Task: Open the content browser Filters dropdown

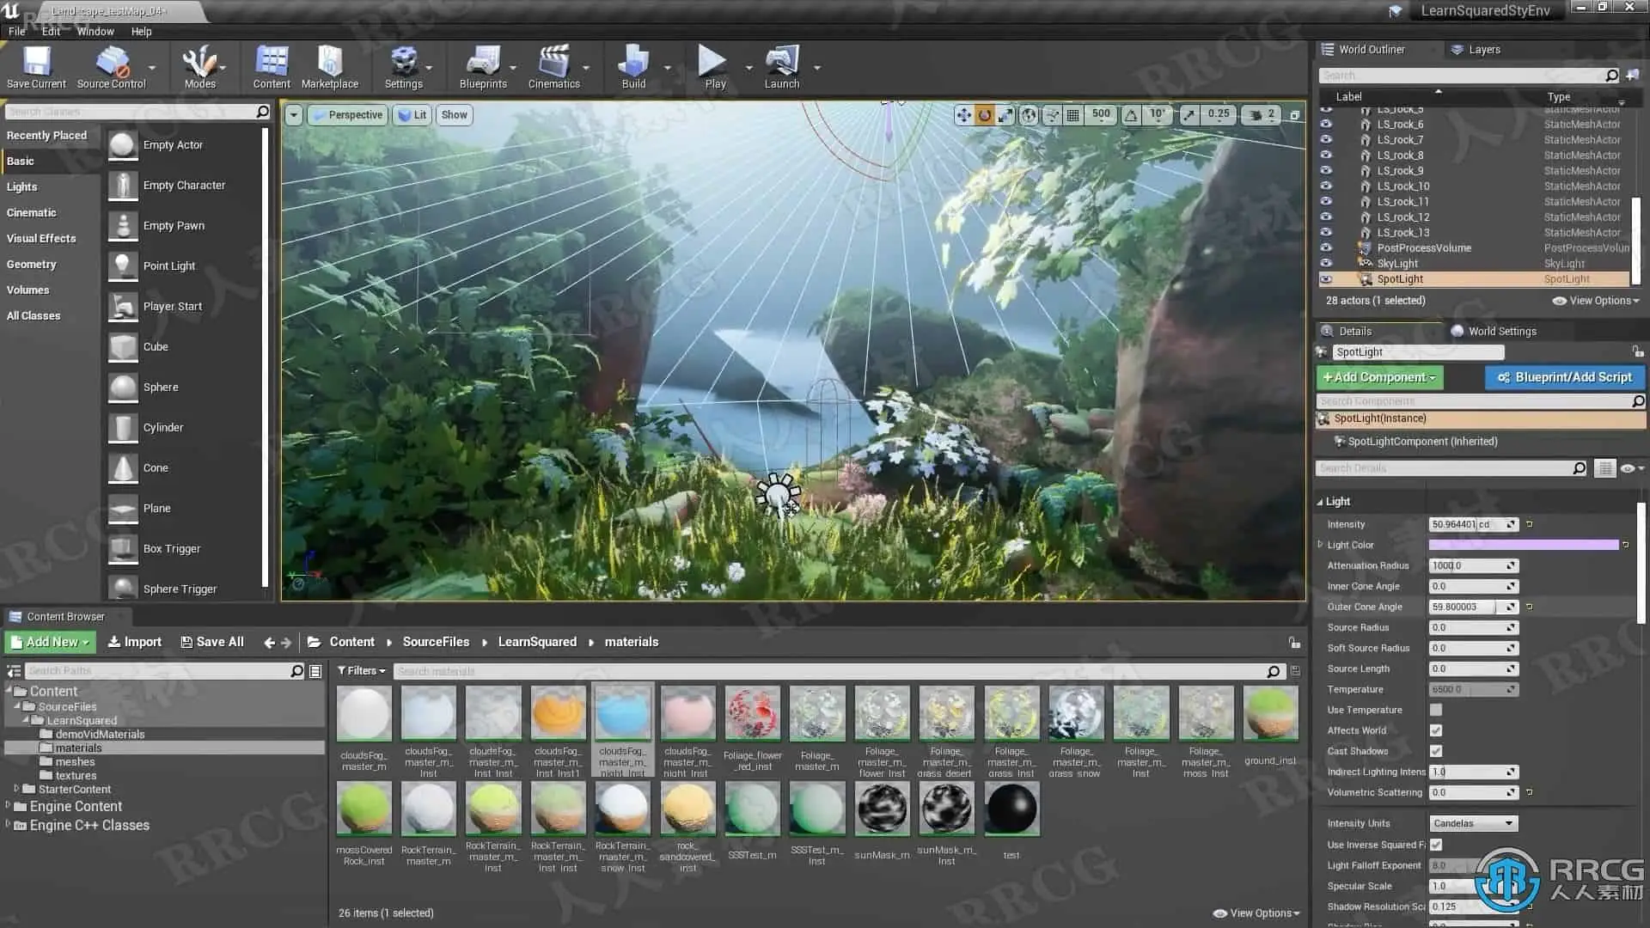Action: [361, 671]
